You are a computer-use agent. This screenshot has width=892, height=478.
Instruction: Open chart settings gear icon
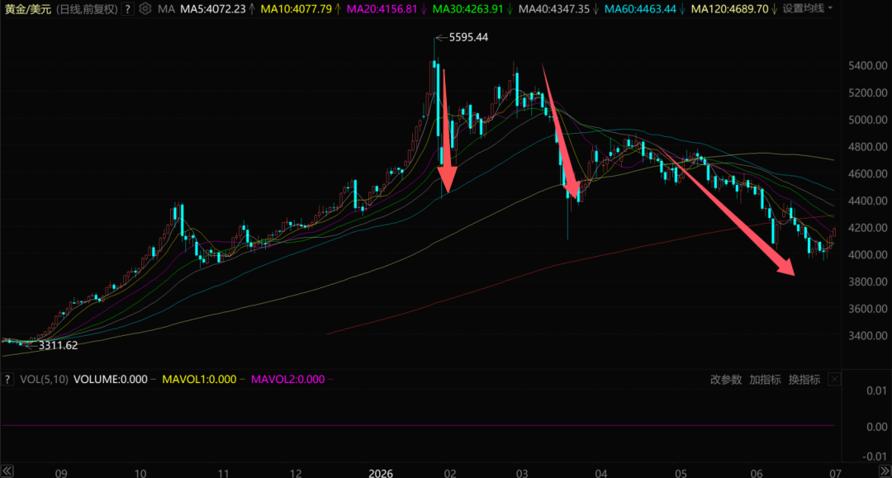pos(145,8)
